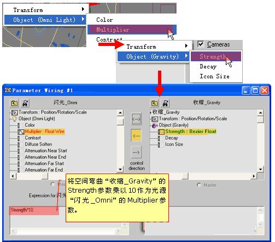The height and width of the screenshot is (242, 275).
Task: Click left arrow of Omni tree horizontal scrollbar
Action: point(13,176)
